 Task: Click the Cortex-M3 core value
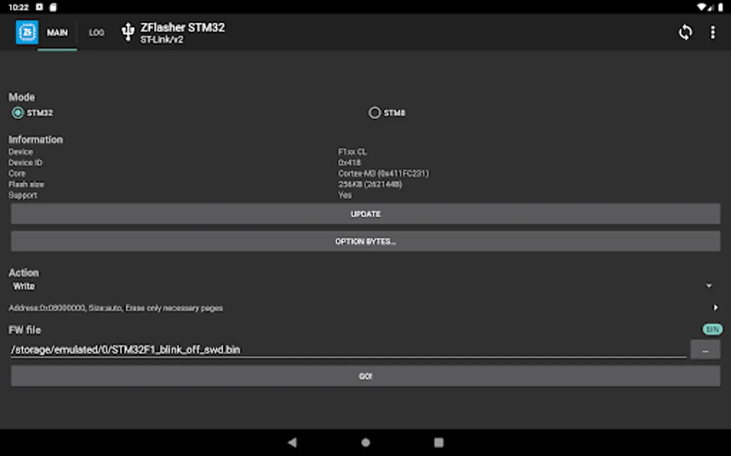tap(383, 173)
